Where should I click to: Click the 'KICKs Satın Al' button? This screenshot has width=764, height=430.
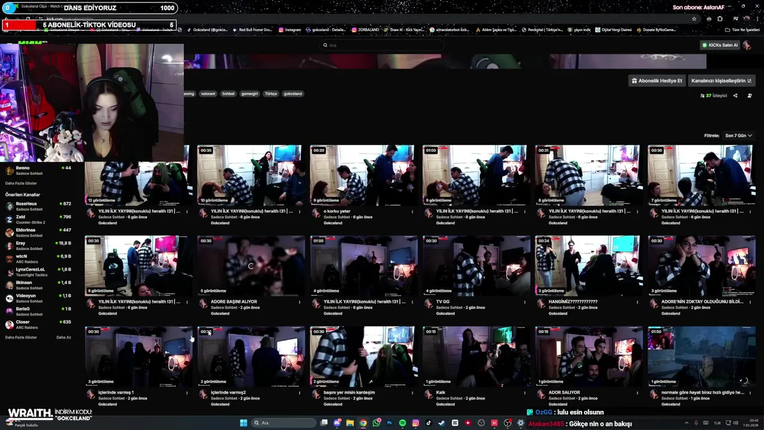(x=720, y=45)
